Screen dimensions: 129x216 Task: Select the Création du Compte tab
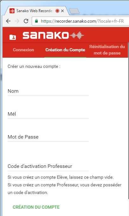click(x=65, y=50)
